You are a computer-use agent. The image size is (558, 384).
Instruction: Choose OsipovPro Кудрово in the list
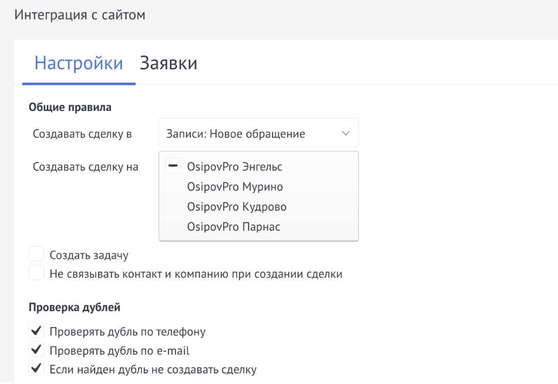237,207
